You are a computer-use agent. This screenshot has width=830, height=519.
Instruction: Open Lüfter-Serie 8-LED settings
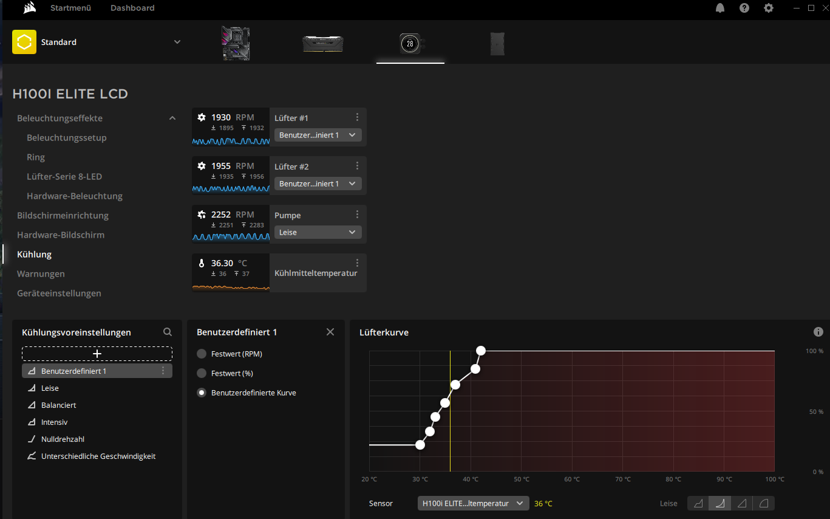(x=64, y=176)
